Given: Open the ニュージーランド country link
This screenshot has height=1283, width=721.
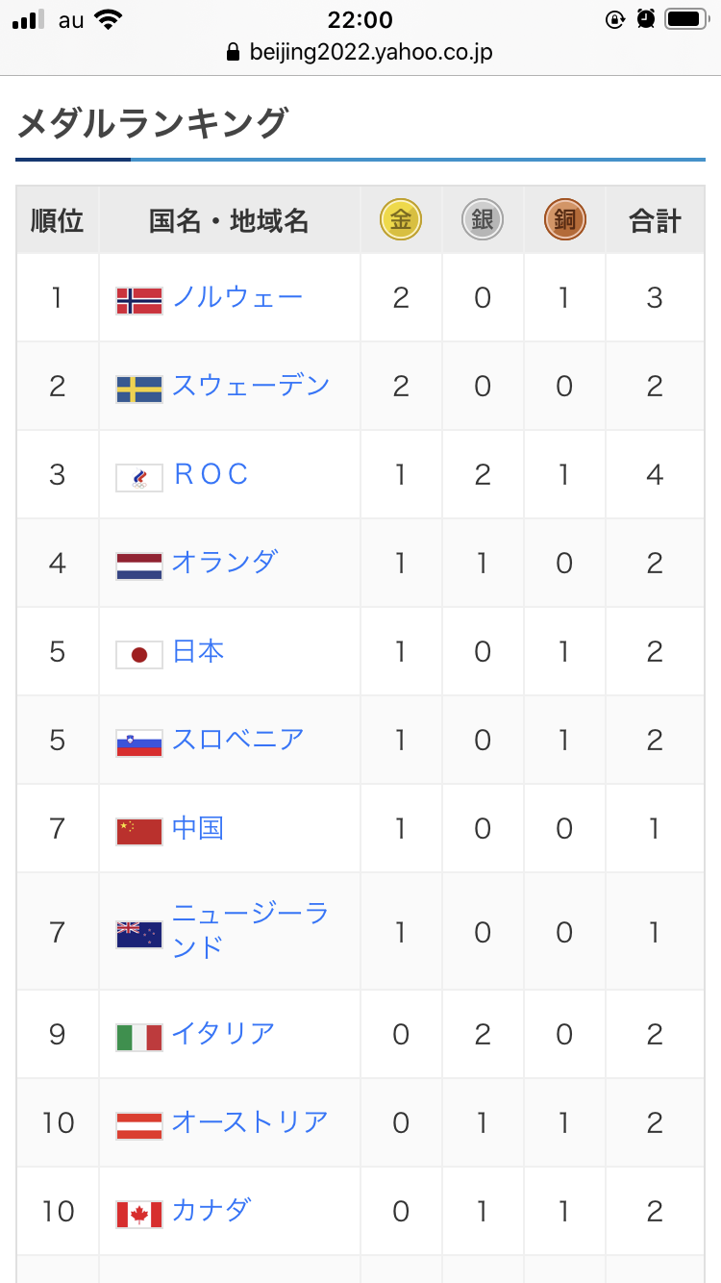Looking at the screenshot, I should 251,930.
